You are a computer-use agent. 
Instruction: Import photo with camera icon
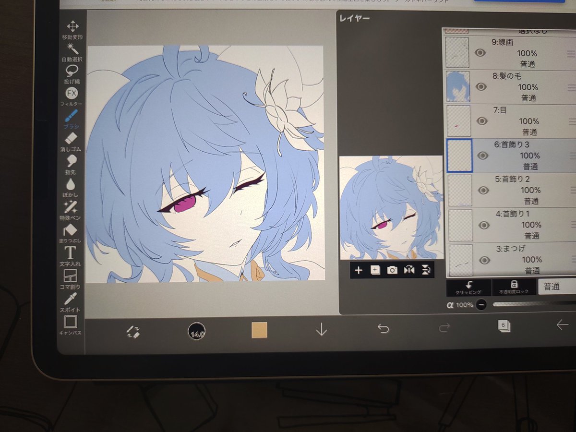392,270
